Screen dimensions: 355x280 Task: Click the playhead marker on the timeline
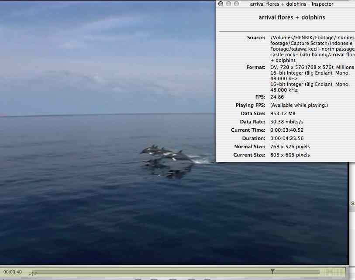(x=272, y=271)
